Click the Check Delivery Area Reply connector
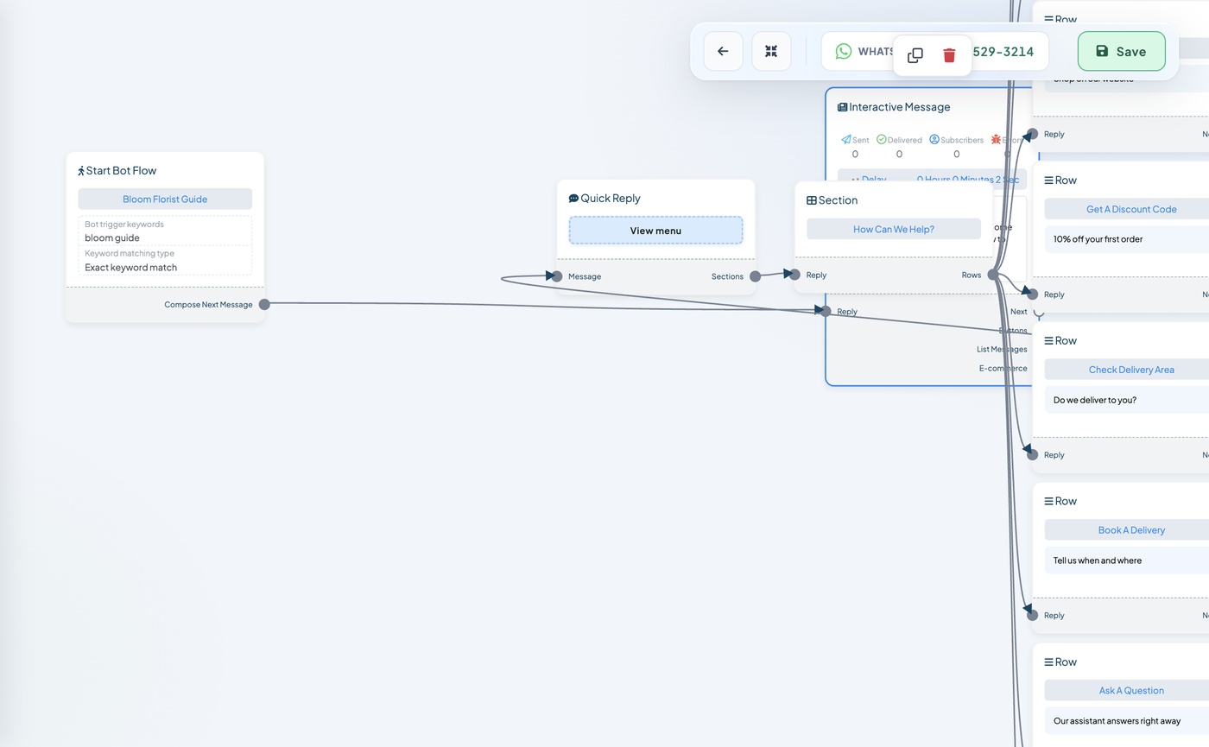This screenshot has width=1209, height=747. [x=1032, y=455]
